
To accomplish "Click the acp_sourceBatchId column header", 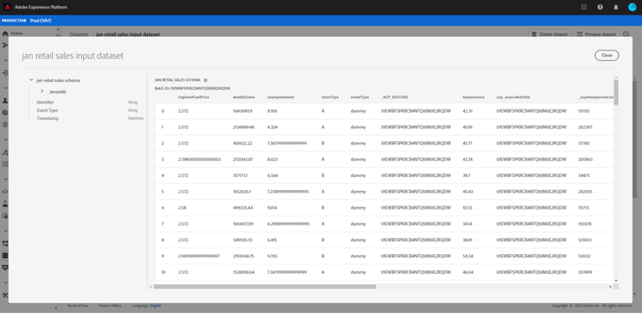I will (513, 97).
